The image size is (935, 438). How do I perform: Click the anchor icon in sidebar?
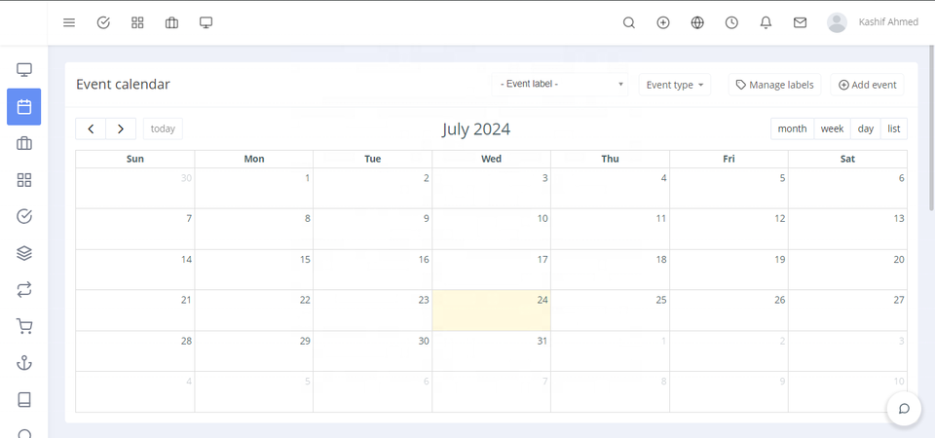pyautogui.click(x=24, y=363)
